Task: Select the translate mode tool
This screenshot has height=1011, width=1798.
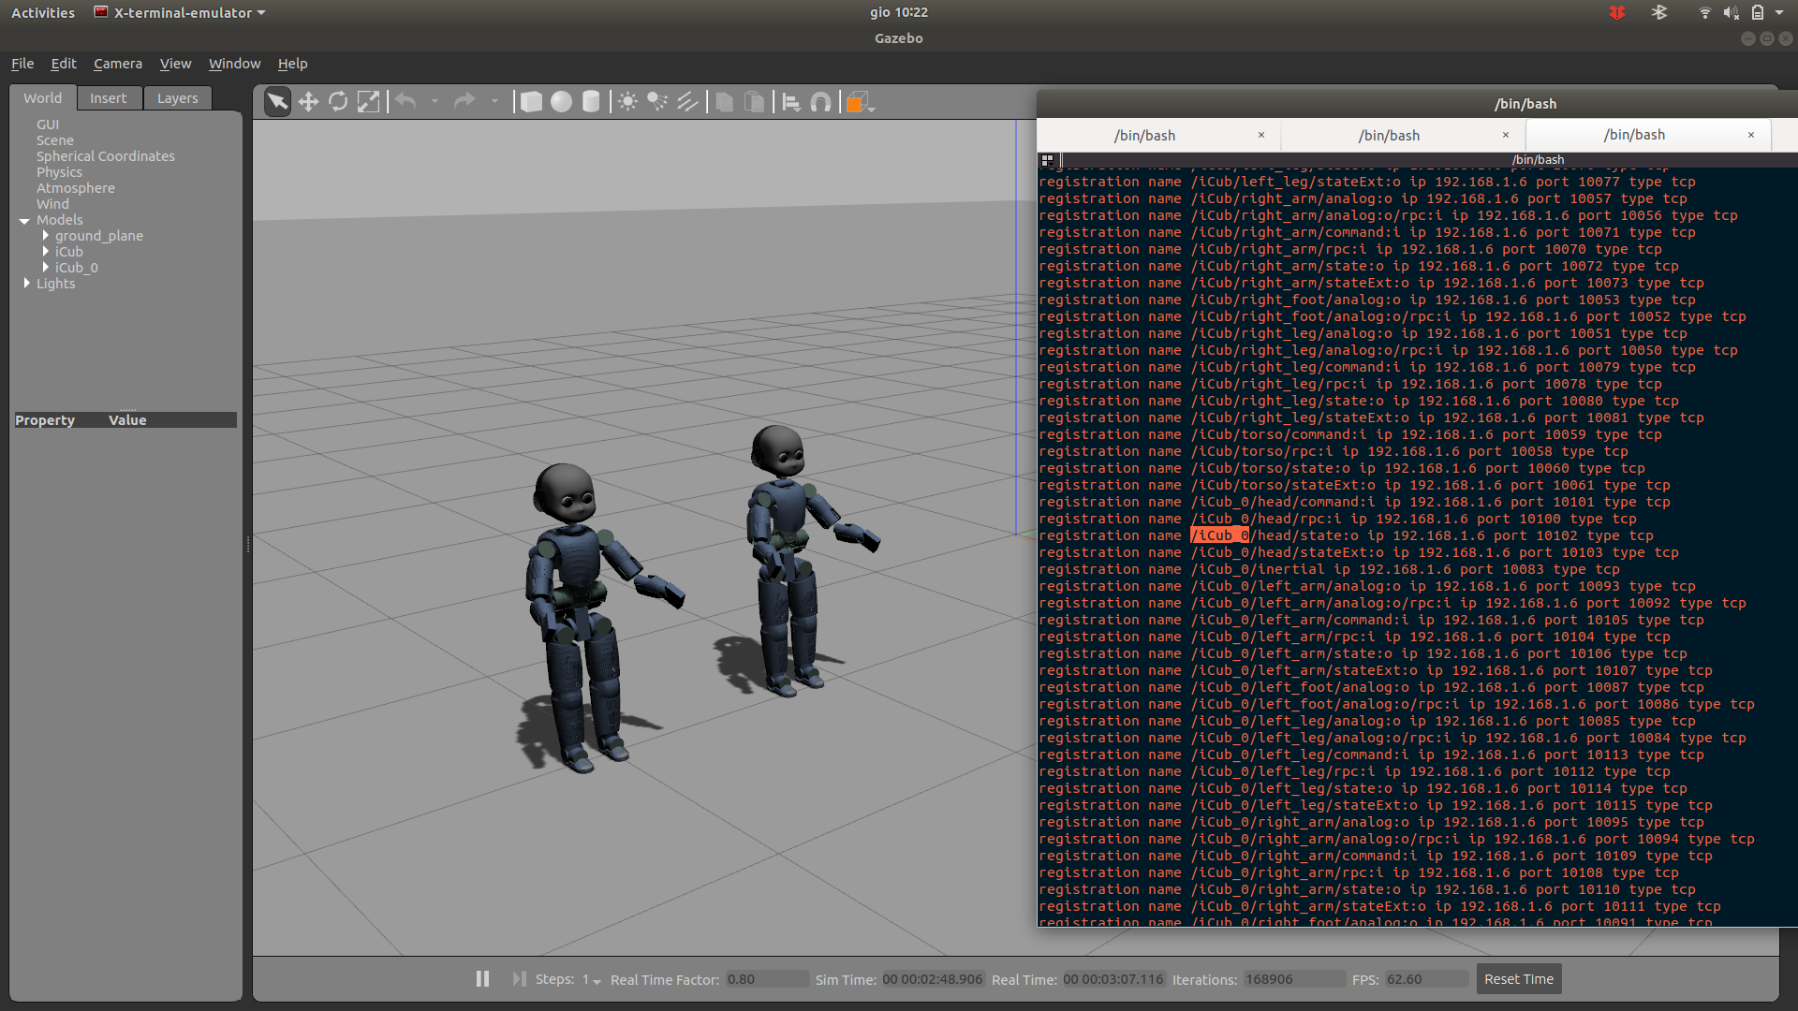Action: (x=308, y=102)
